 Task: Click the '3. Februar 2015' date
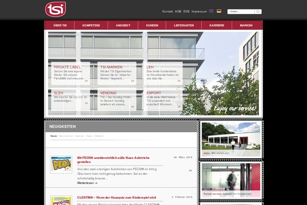(182, 197)
